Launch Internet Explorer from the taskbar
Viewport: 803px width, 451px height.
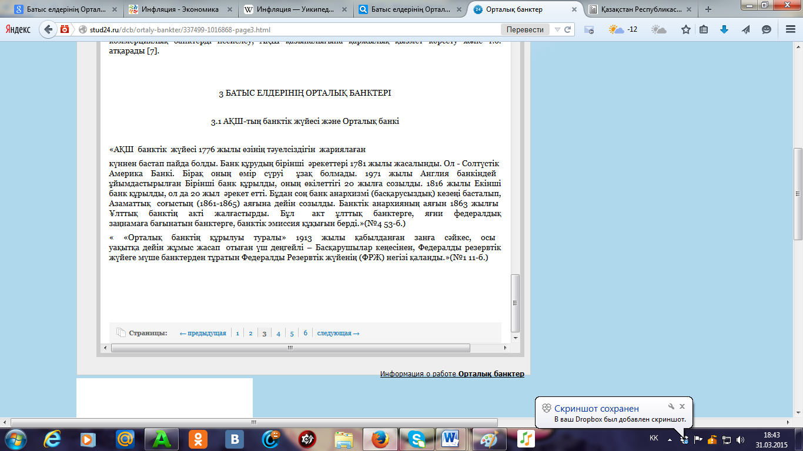tap(52, 438)
